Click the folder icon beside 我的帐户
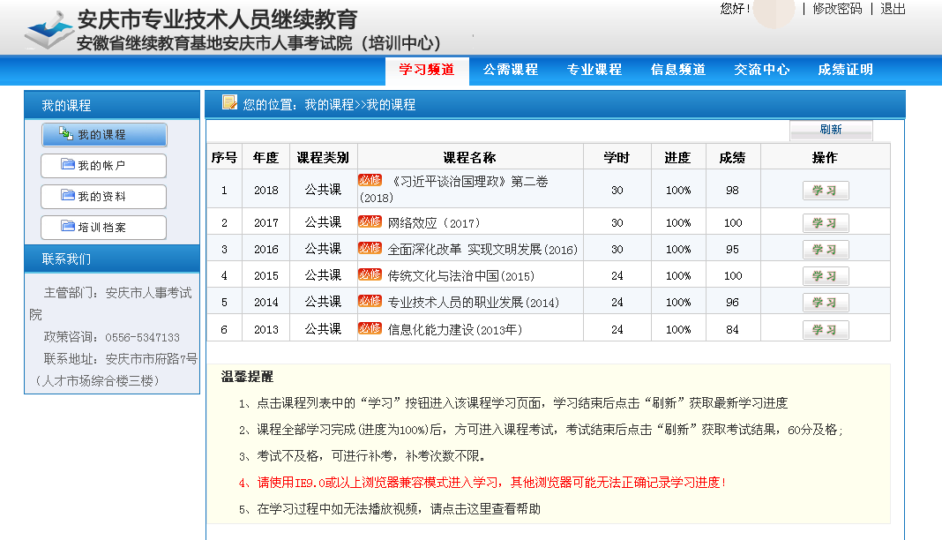The width and height of the screenshot is (942, 540). (x=68, y=165)
